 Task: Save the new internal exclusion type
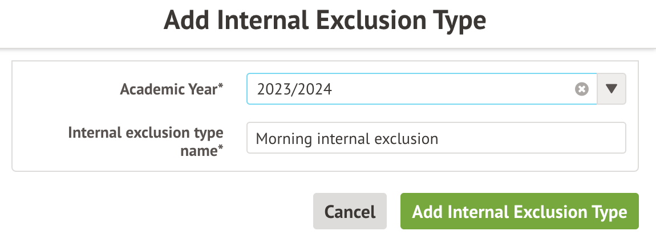click(519, 212)
